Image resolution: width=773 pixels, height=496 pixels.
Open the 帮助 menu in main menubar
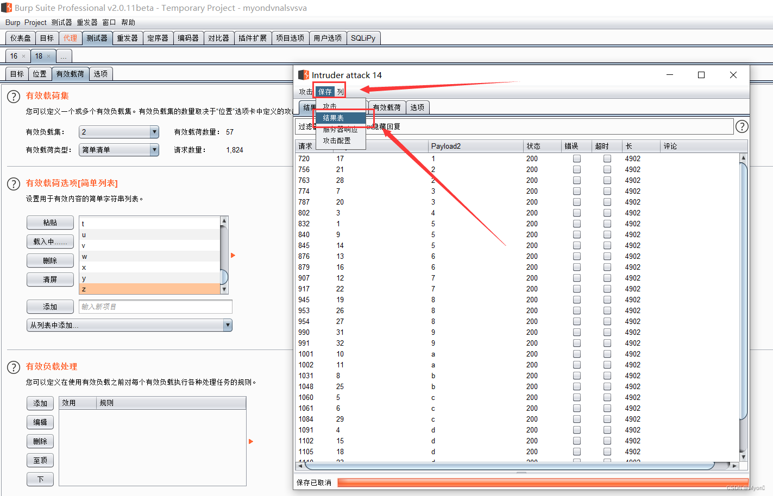click(x=128, y=22)
